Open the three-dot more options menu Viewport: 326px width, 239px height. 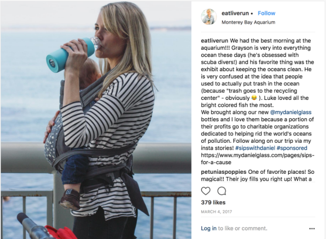click(312, 229)
